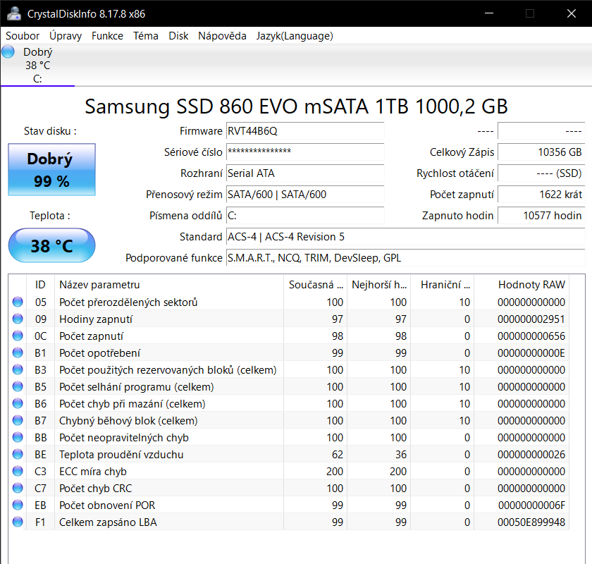Click the status circle next to Hodiny zapnutí
Image resolution: width=592 pixels, height=564 pixels.
[x=18, y=319]
